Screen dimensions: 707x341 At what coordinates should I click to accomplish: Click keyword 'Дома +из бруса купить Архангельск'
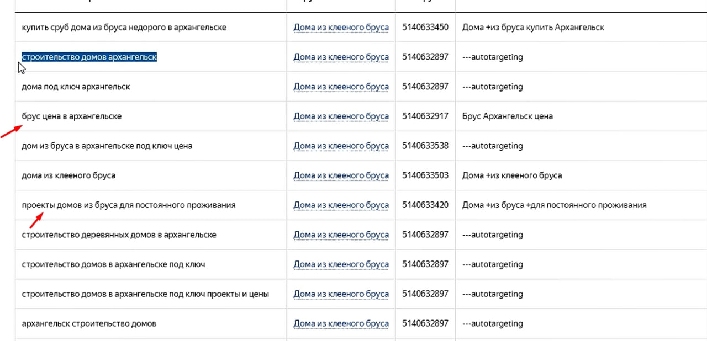[x=533, y=27]
